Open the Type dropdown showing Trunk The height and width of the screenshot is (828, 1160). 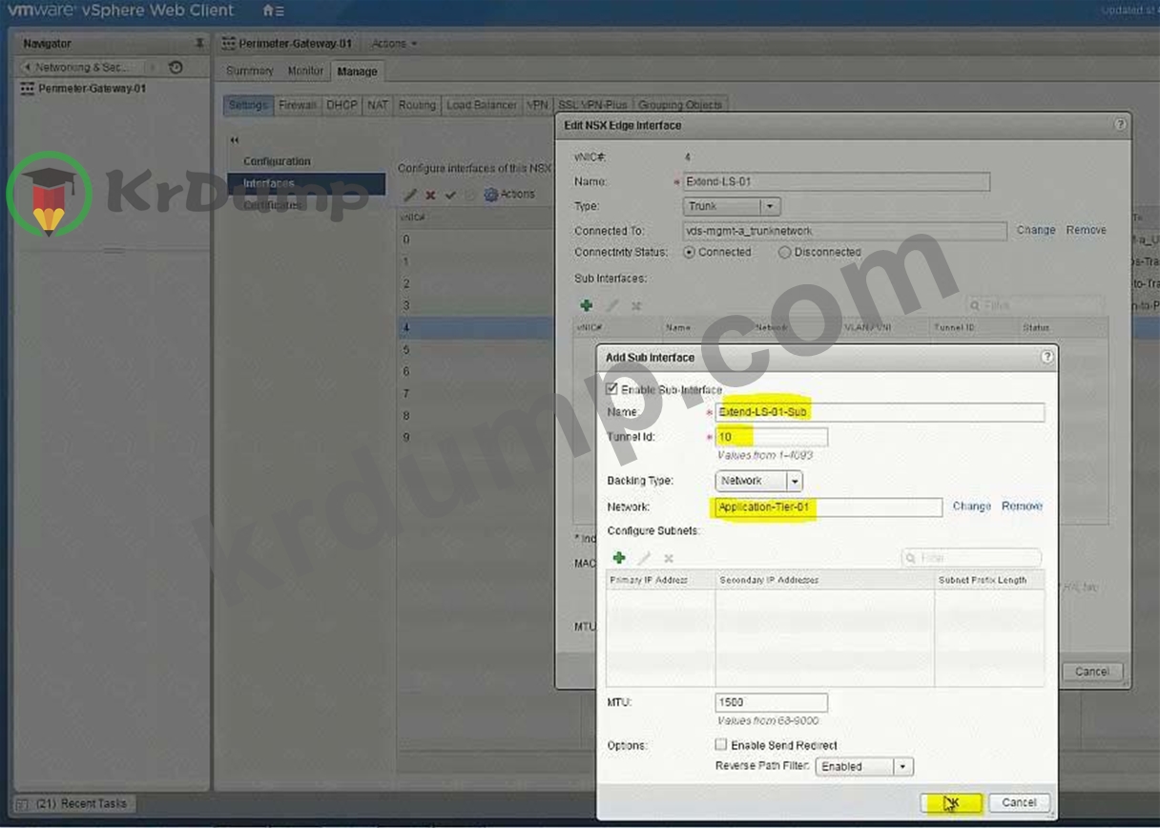pos(732,206)
